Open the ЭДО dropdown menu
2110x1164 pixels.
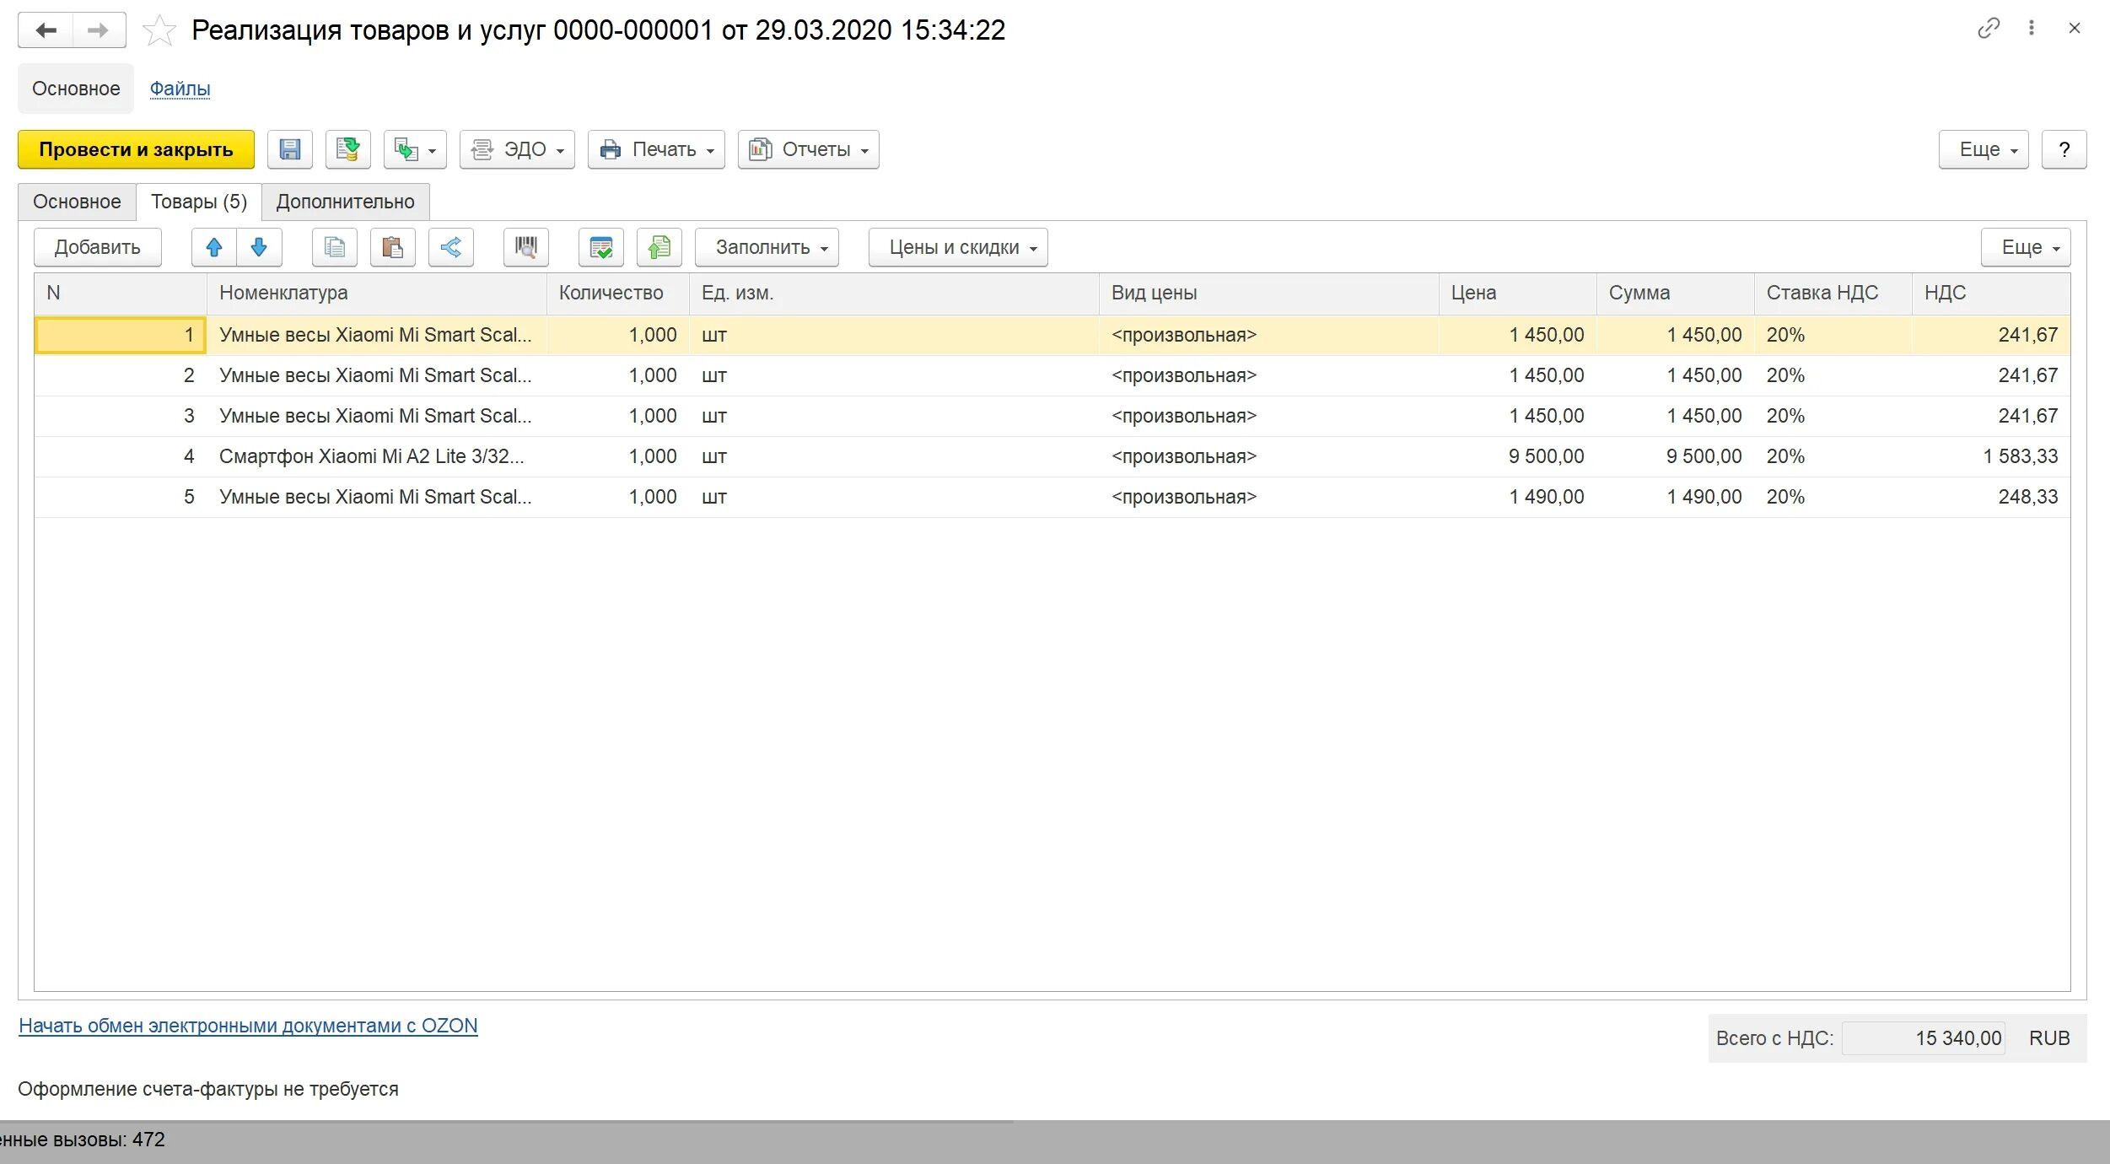[x=517, y=149]
